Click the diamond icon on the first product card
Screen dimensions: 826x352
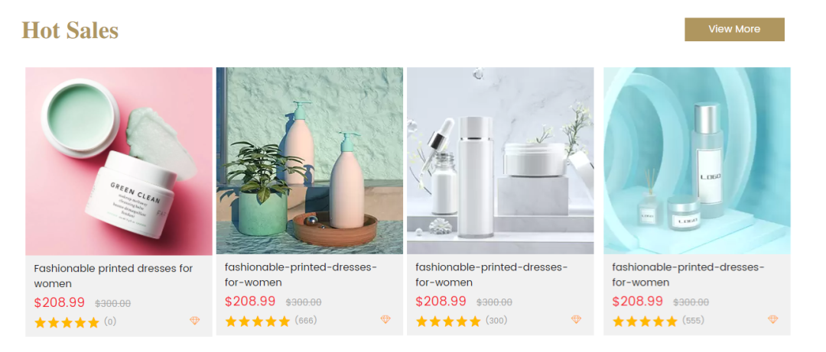tap(195, 321)
